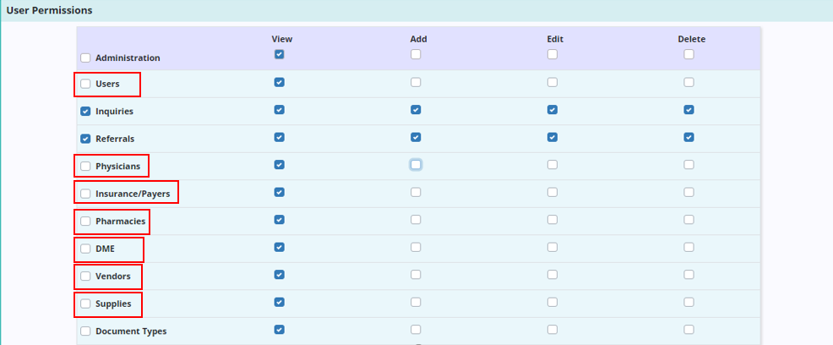
Task: Check the Users row checkbox
Action: tap(85, 84)
